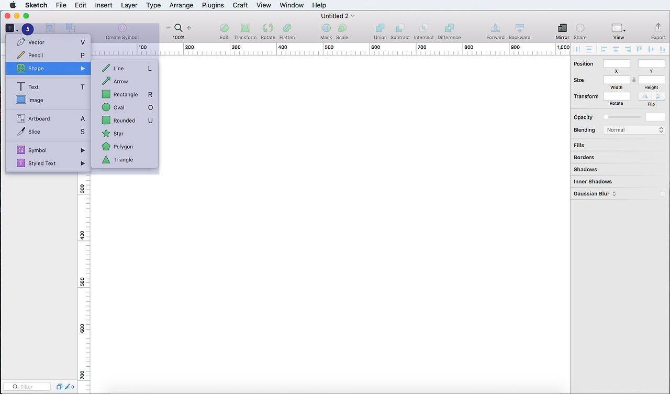Apply the Intersect boolean operation
The height and width of the screenshot is (394, 670).
(x=423, y=28)
